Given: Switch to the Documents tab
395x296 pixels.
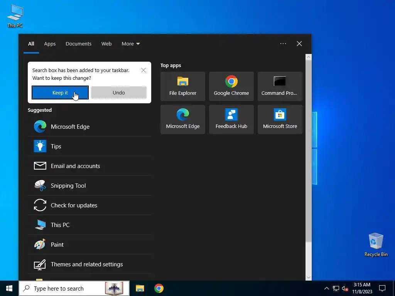Looking at the screenshot, I should coord(78,44).
